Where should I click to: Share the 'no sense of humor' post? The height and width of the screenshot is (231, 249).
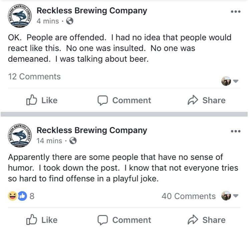pyautogui.click(x=207, y=220)
